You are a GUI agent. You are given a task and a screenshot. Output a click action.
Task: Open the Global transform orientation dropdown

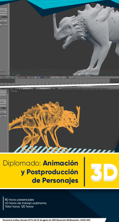[47, 78]
